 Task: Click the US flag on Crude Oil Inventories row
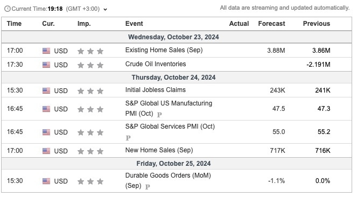(46, 65)
